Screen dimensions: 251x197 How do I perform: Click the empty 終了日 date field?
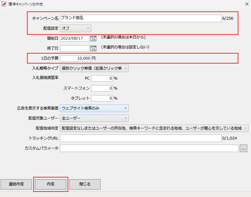point(74,48)
